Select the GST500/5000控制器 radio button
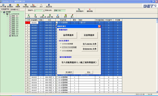This screenshot has width=158, height=96. [x=61, y=47]
